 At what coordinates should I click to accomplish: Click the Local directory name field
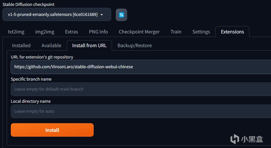(x=140, y=111)
